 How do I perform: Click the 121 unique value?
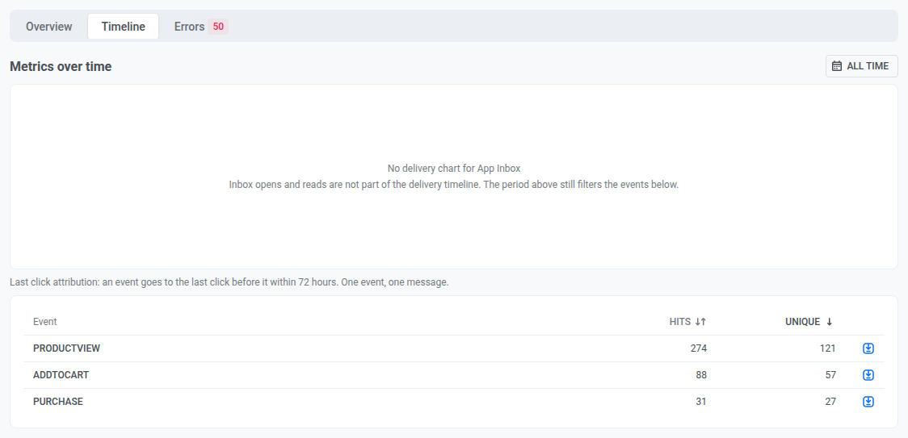827,348
